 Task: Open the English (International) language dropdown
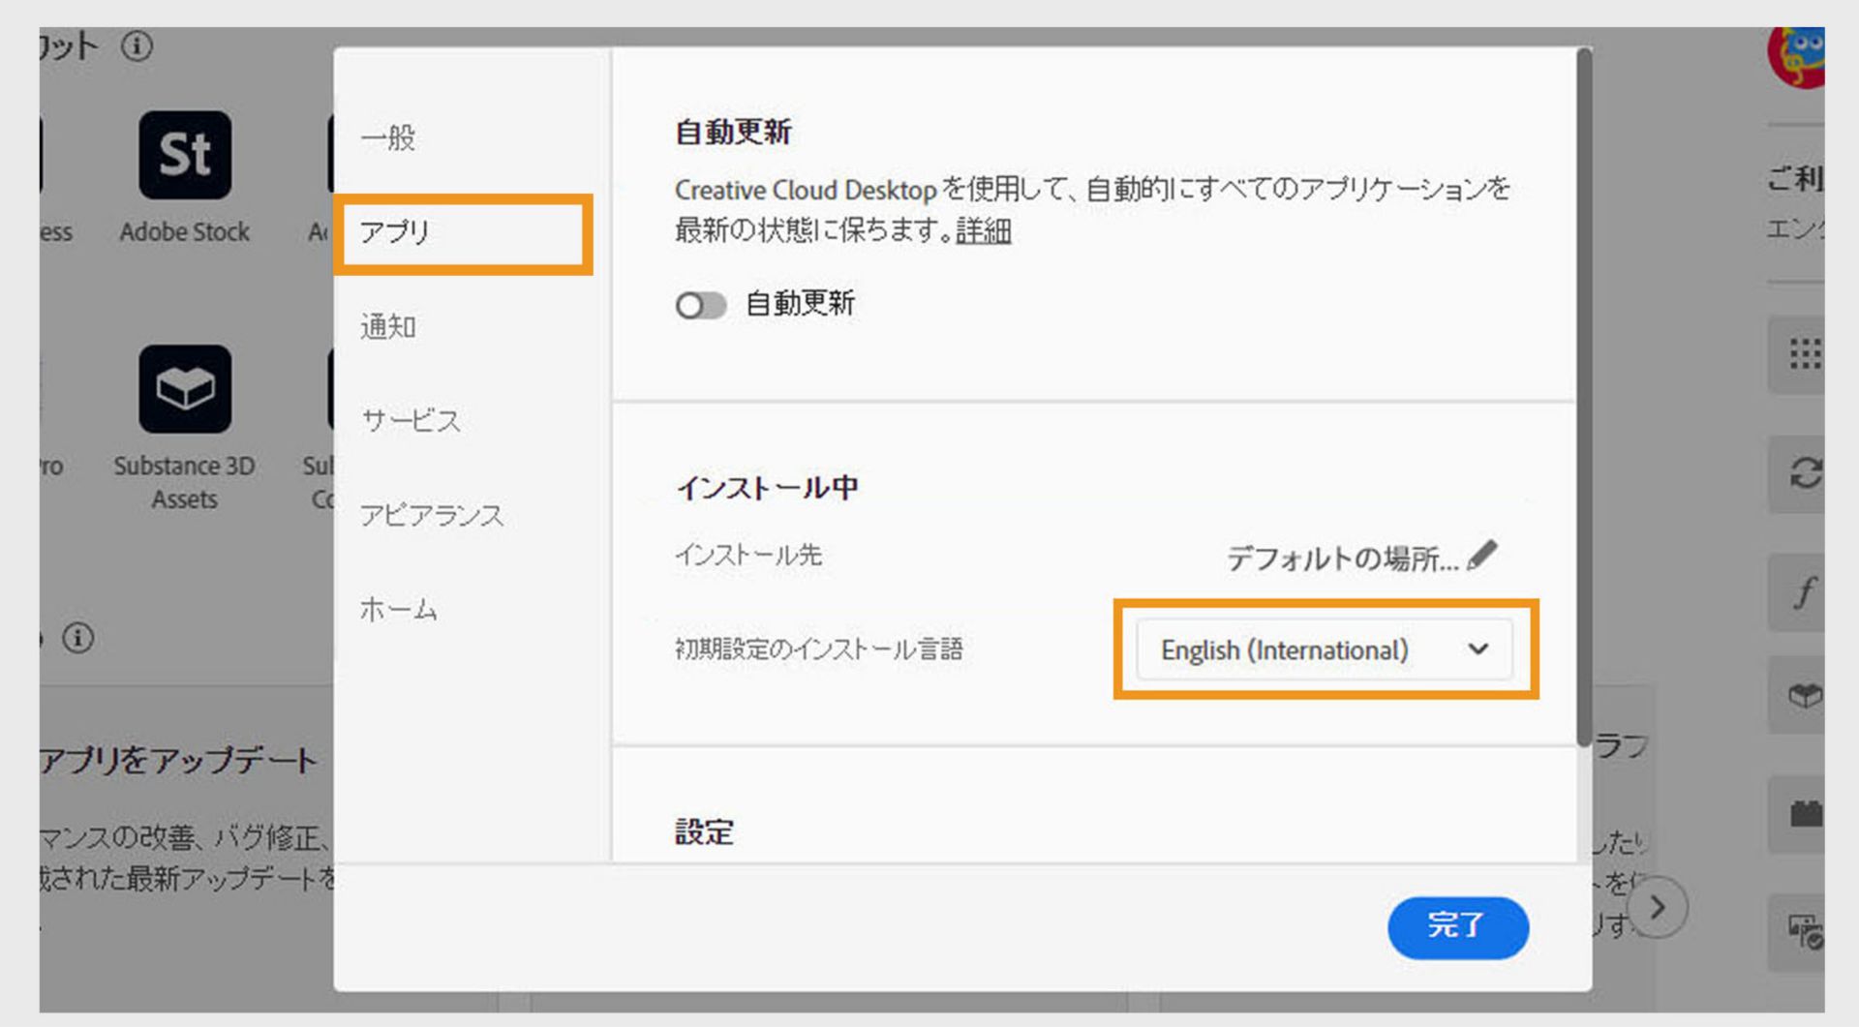click(x=1325, y=649)
